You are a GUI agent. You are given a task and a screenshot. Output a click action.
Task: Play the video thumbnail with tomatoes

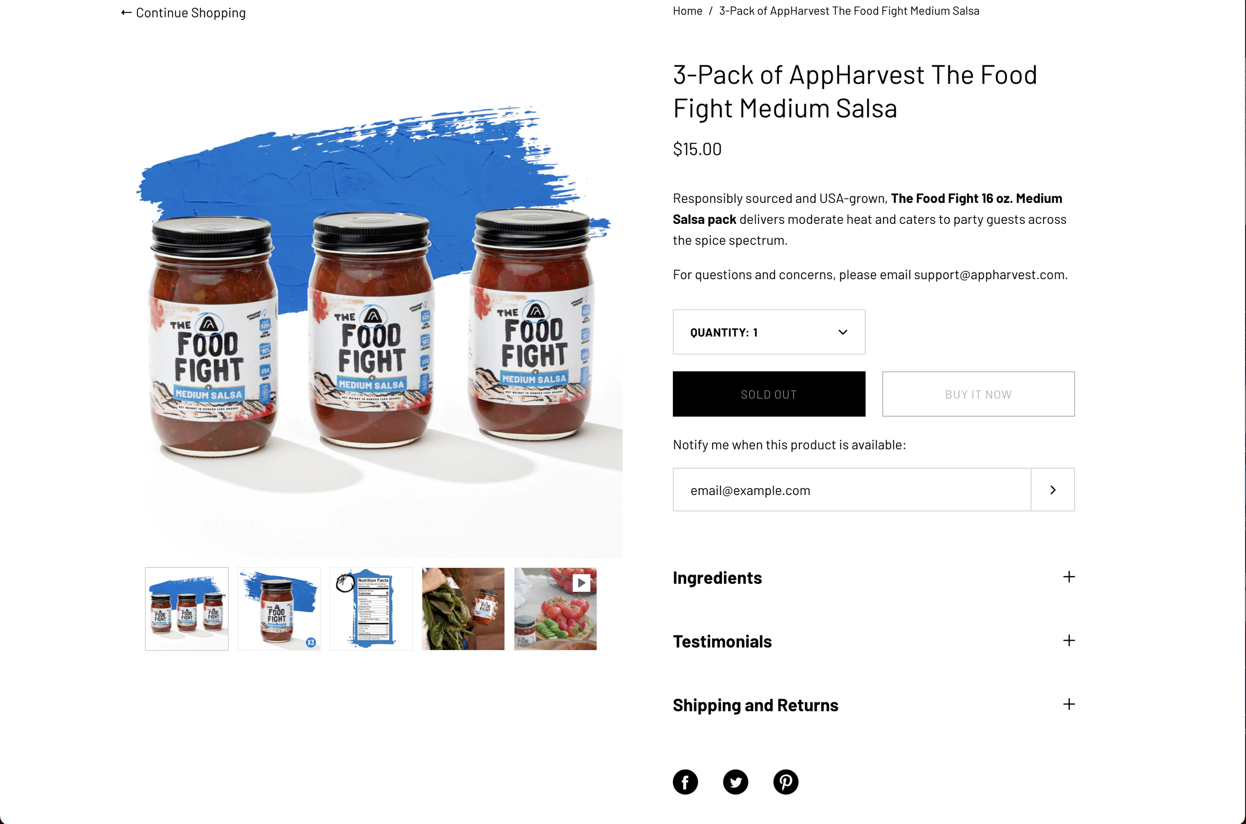(555, 609)
